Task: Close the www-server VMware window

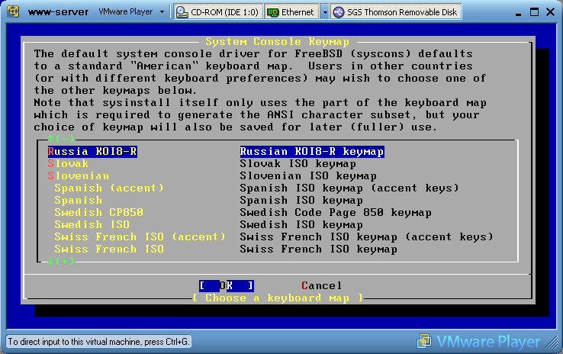Action: [550, 12]
